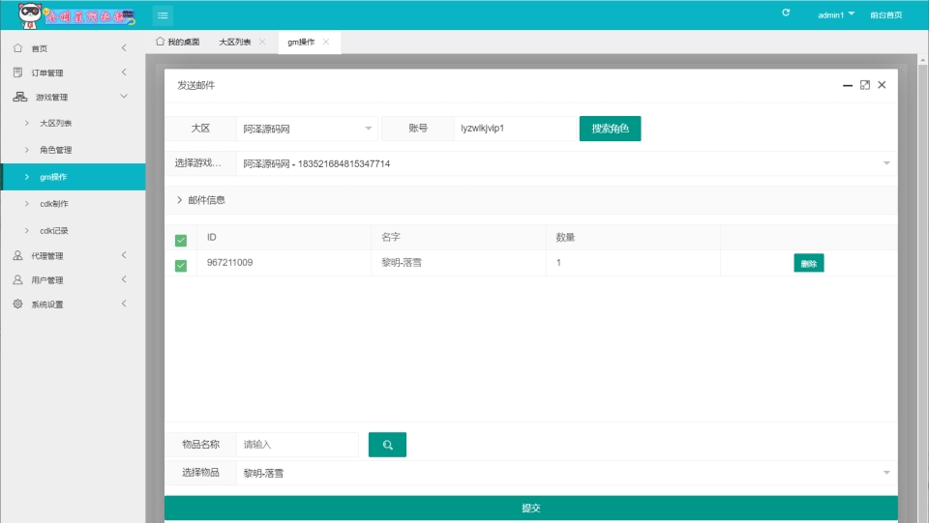Screen dimensions: 929x523
Task: Click the 用户管理 person icon
Action: 17,279
